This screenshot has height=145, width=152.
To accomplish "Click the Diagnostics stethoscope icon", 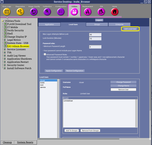I will (20, 12).
